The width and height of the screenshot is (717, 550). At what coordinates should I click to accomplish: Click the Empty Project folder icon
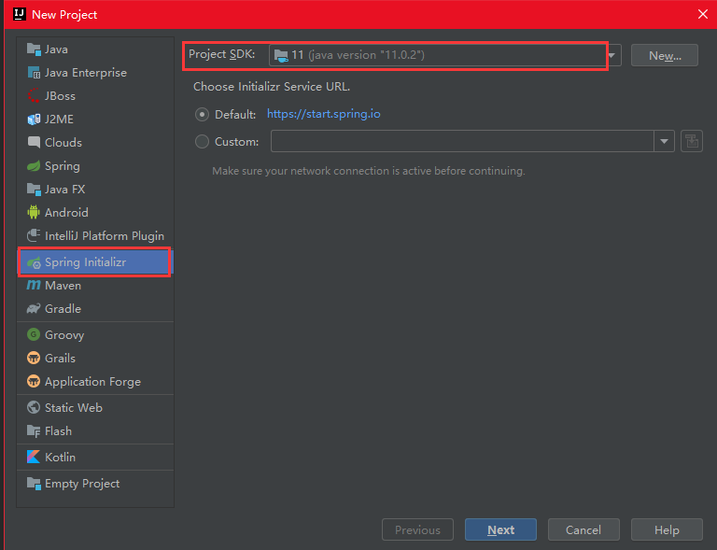coord(34,484)
